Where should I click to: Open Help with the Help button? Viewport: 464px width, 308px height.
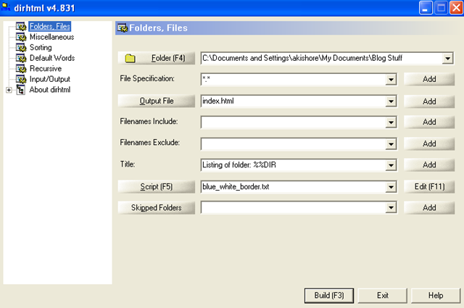coord(436,296)
